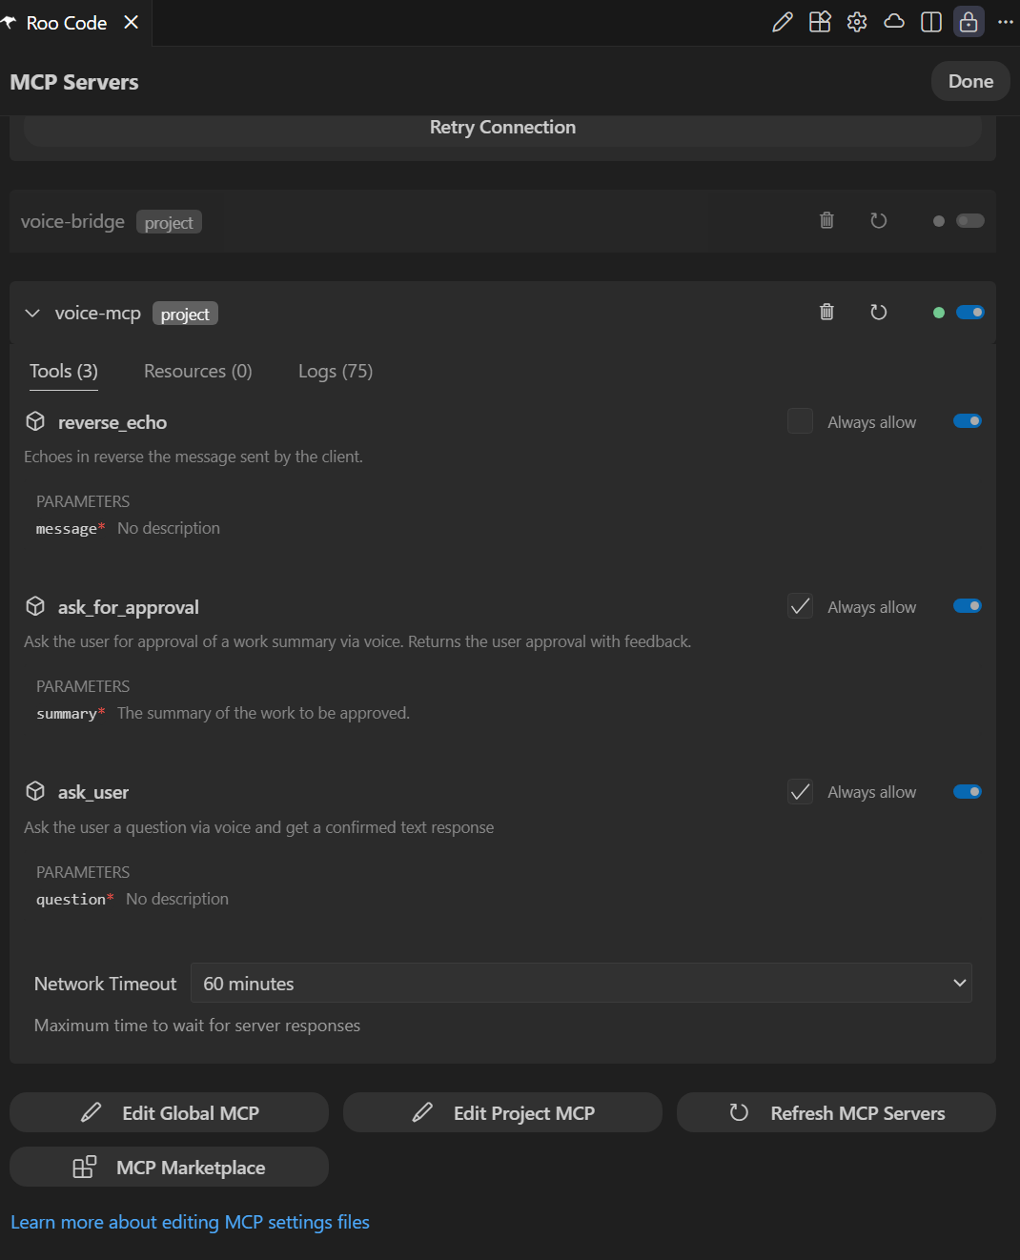Open the marketplace icon in top toolbar
The image size is (1020, 1260).
pos(819,21)
